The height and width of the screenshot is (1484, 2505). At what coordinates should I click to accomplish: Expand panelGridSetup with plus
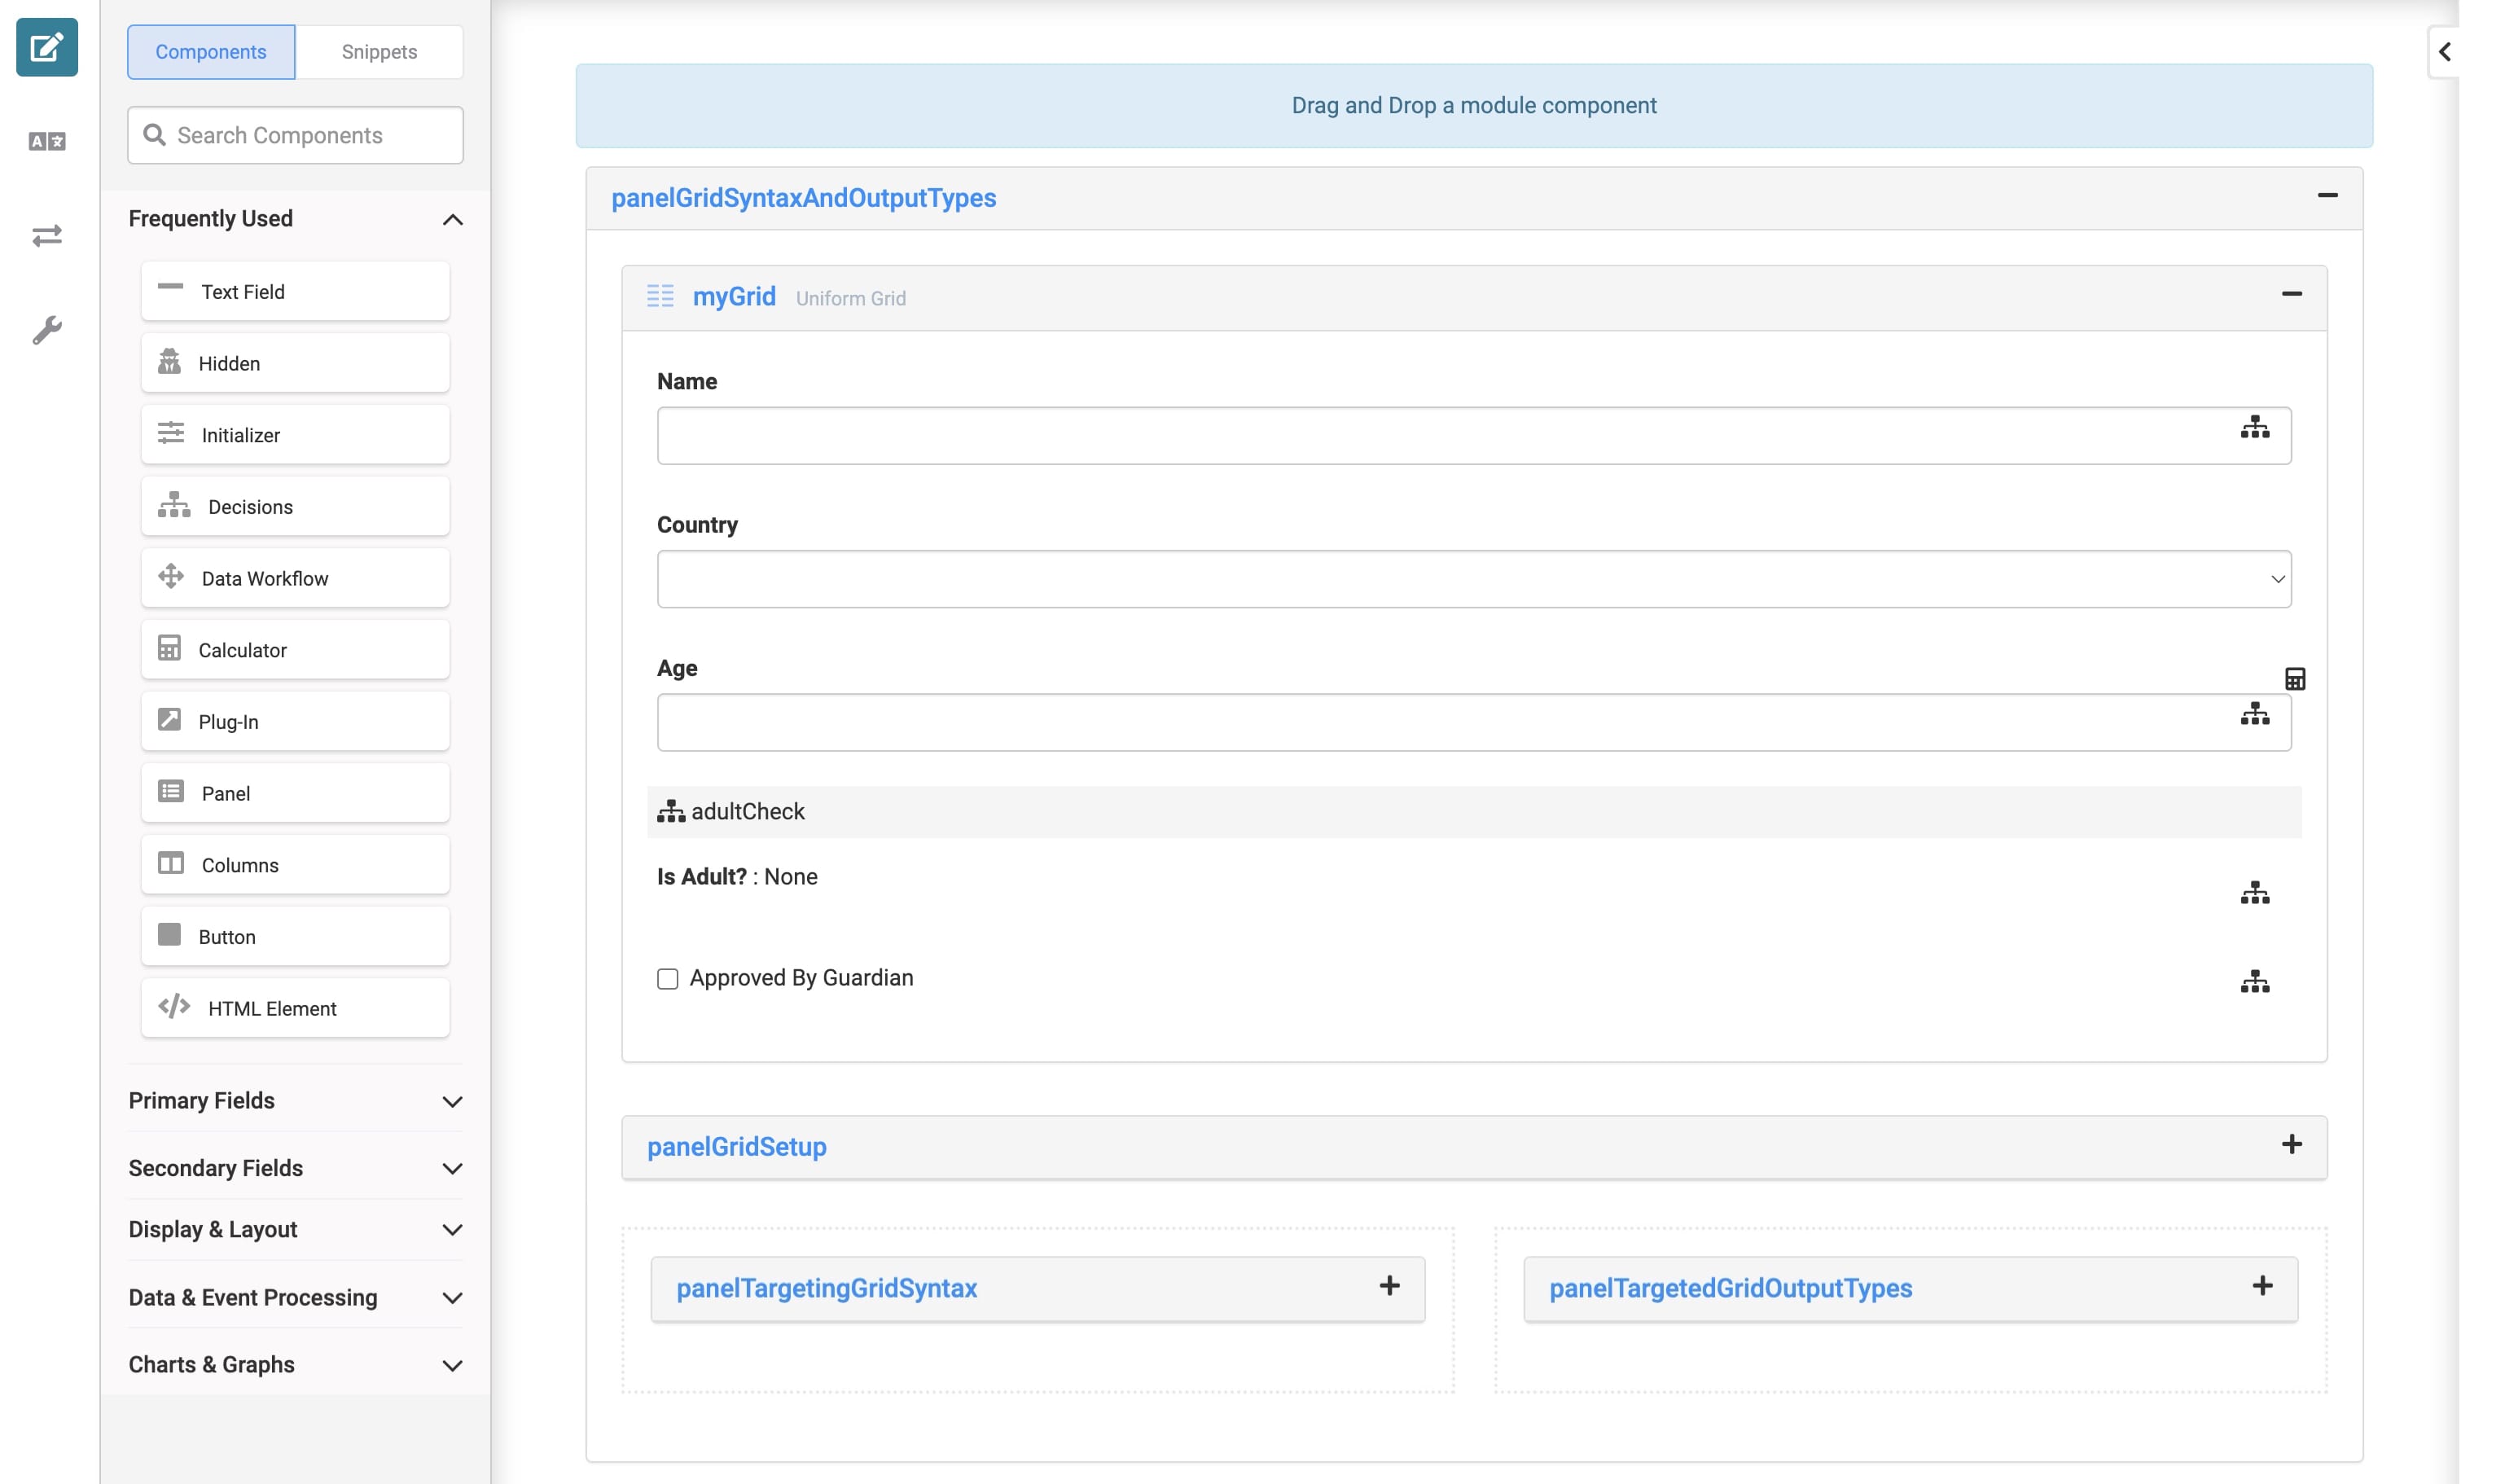click(2292, 1144)
